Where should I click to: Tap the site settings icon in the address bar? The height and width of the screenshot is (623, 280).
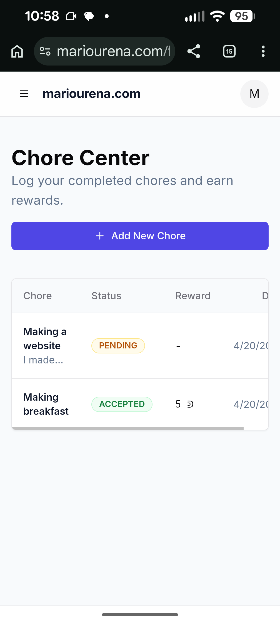45,51
